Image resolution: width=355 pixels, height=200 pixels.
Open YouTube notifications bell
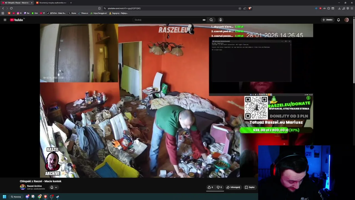click(338, 20)
